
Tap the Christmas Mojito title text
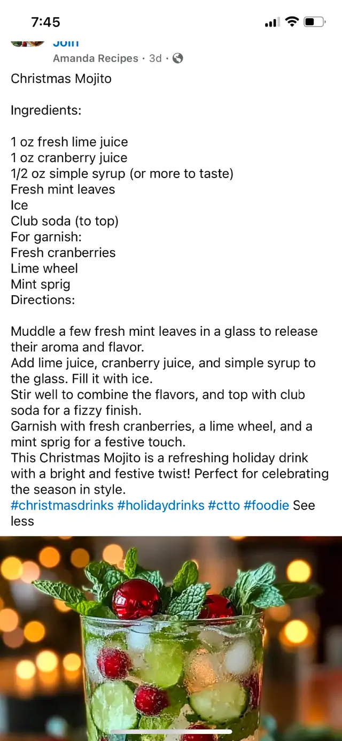click(61, 79)
